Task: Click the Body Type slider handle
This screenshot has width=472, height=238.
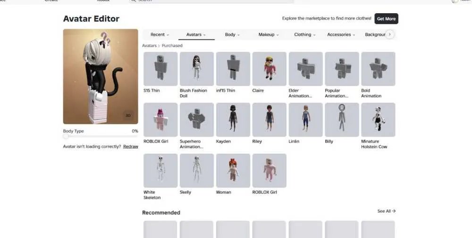Action: point(66,136)
